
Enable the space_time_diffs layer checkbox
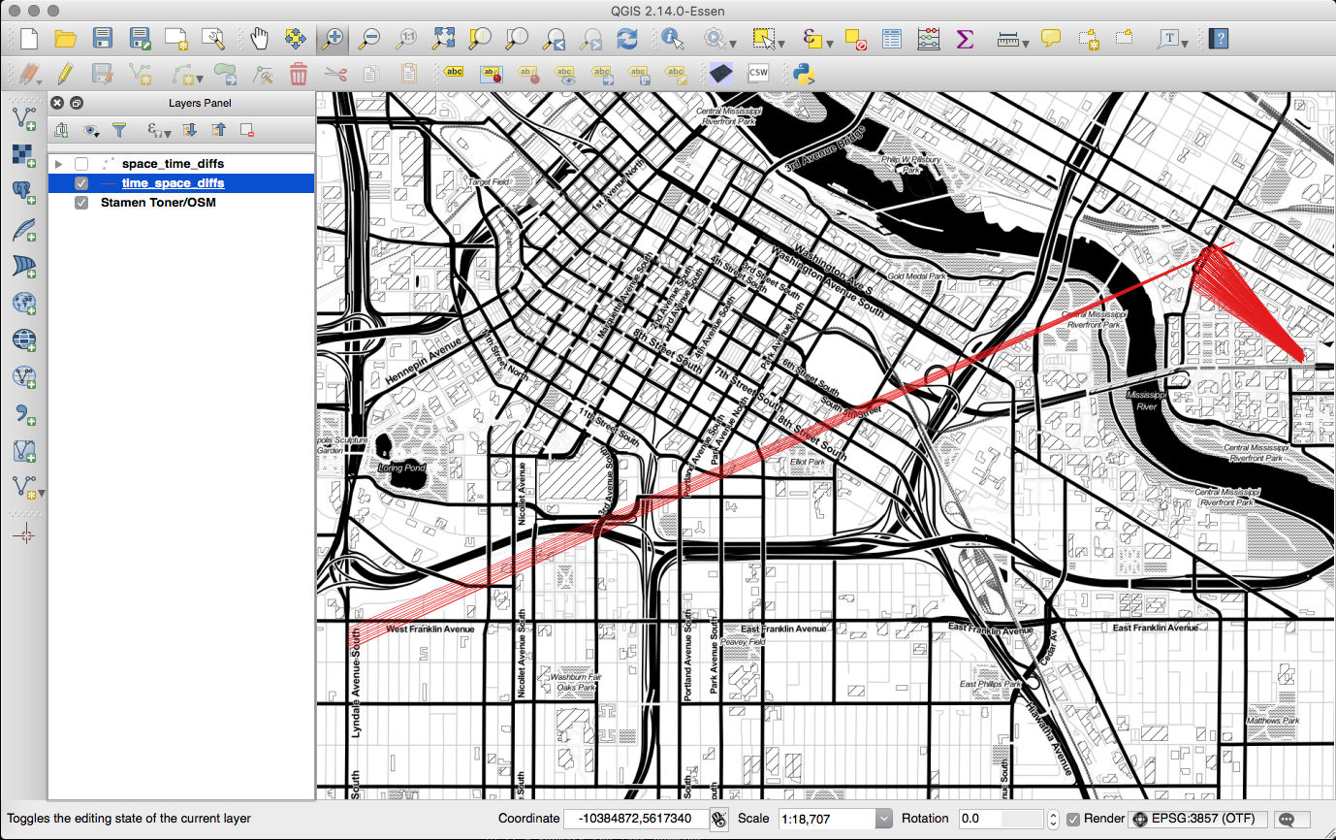81,164
